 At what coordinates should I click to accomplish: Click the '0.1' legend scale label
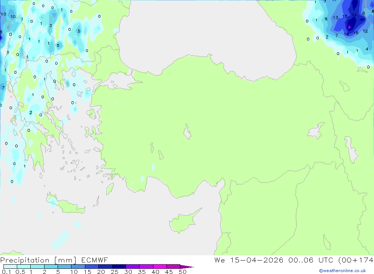point(6,272)
